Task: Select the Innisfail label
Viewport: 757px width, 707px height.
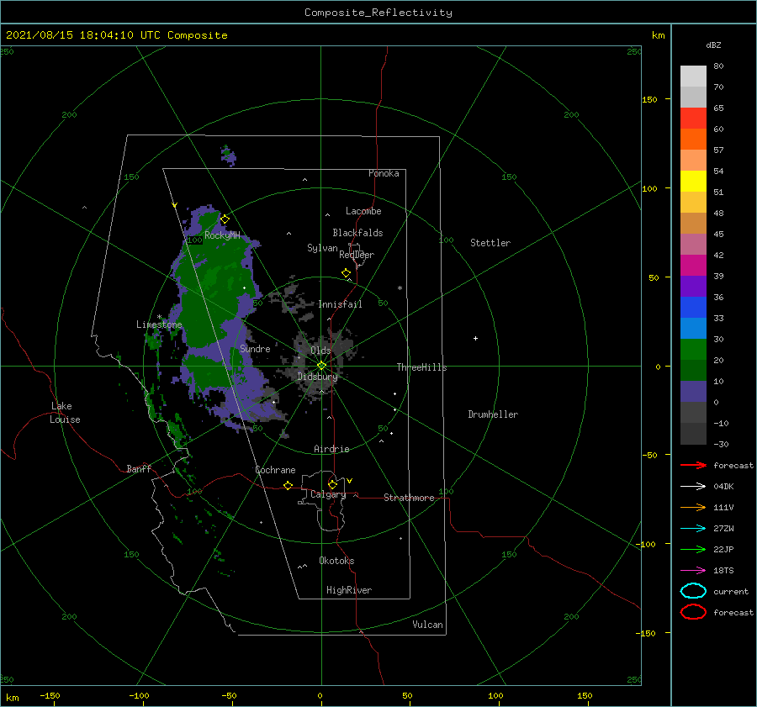Action: 340,304
